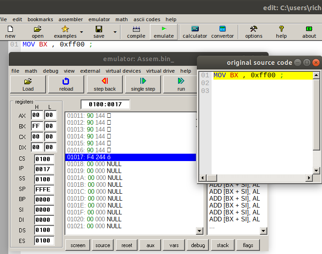Open the virtual devices menu
The height and width of the screenshot is (254, 322).
point(123,71)
